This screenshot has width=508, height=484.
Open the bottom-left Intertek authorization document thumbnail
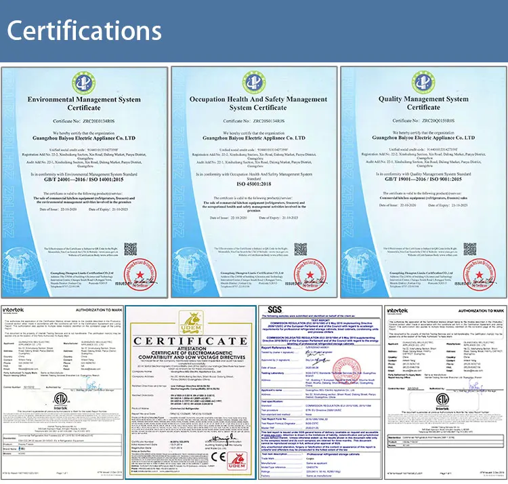[62, 392]
